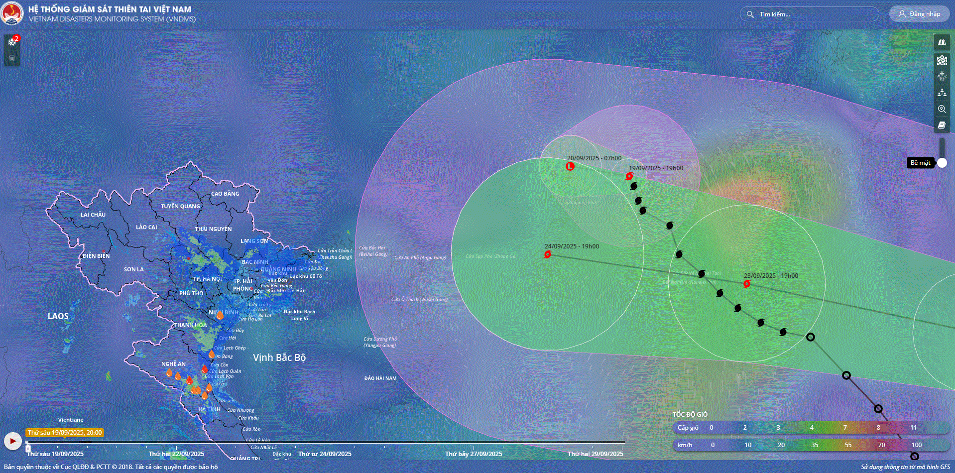Open notifications icon with red badge 2
This screenshot has height=473, width=955.
click(x=12, y=42)
